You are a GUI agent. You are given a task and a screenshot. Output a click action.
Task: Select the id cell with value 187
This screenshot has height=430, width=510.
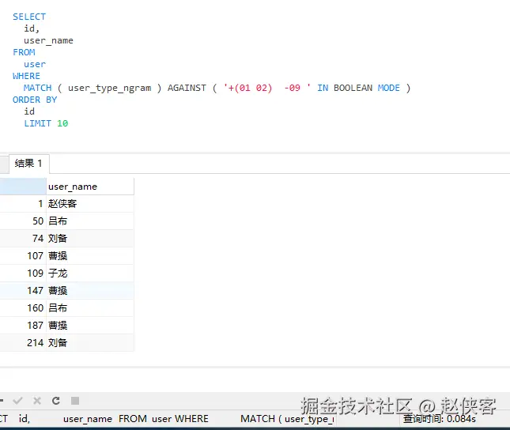tap(23, 325)
